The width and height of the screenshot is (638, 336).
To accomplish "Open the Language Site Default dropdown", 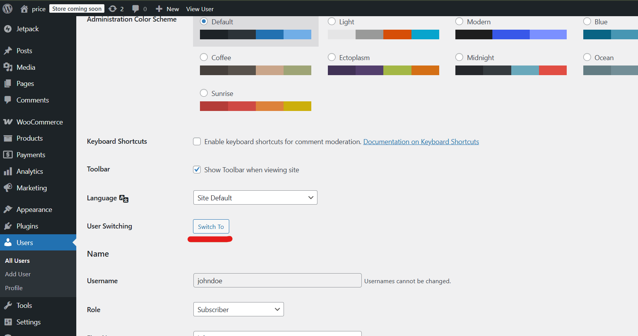I will pos(255,198).
